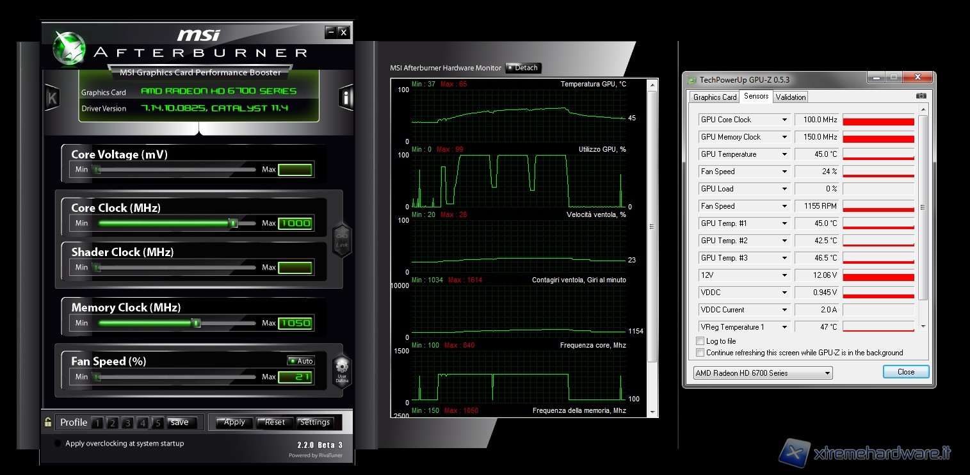Click the profile lock padlock icon

[x=48, y=422]
